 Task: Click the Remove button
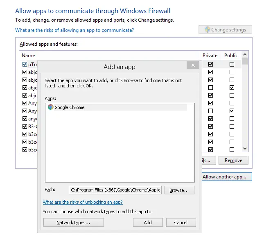(233, 160)
